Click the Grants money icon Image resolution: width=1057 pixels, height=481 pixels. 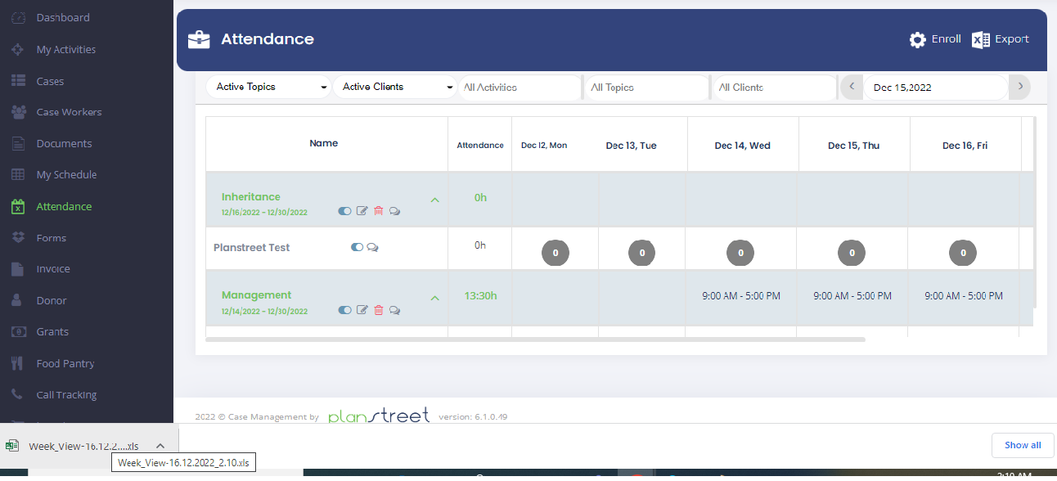18,331
